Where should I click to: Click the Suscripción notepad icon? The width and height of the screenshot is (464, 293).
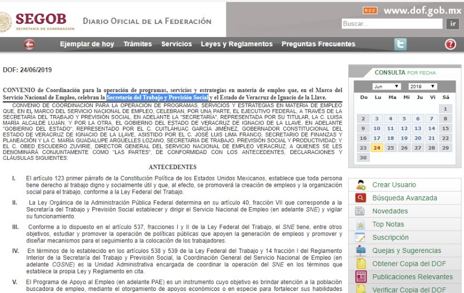[x=360, y=237]
